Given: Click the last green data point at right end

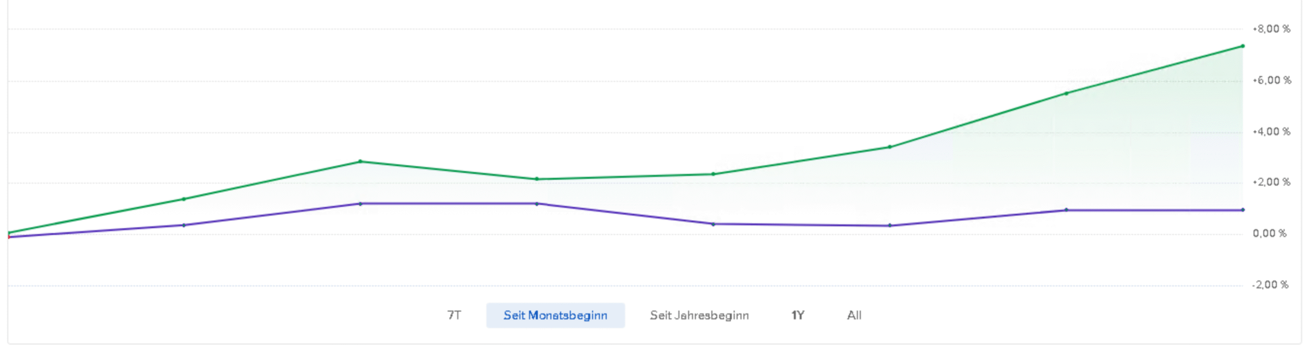Looking at the screenshot, I should [x=1242, y=46].
